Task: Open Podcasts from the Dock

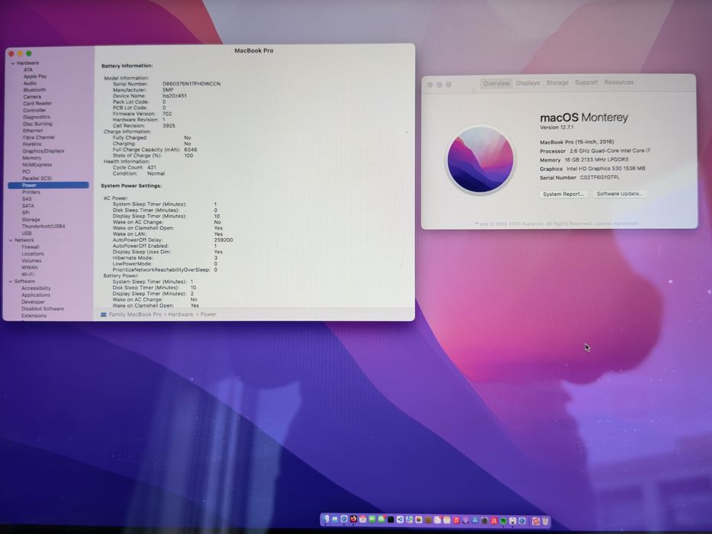Action: tap(466, 520)
